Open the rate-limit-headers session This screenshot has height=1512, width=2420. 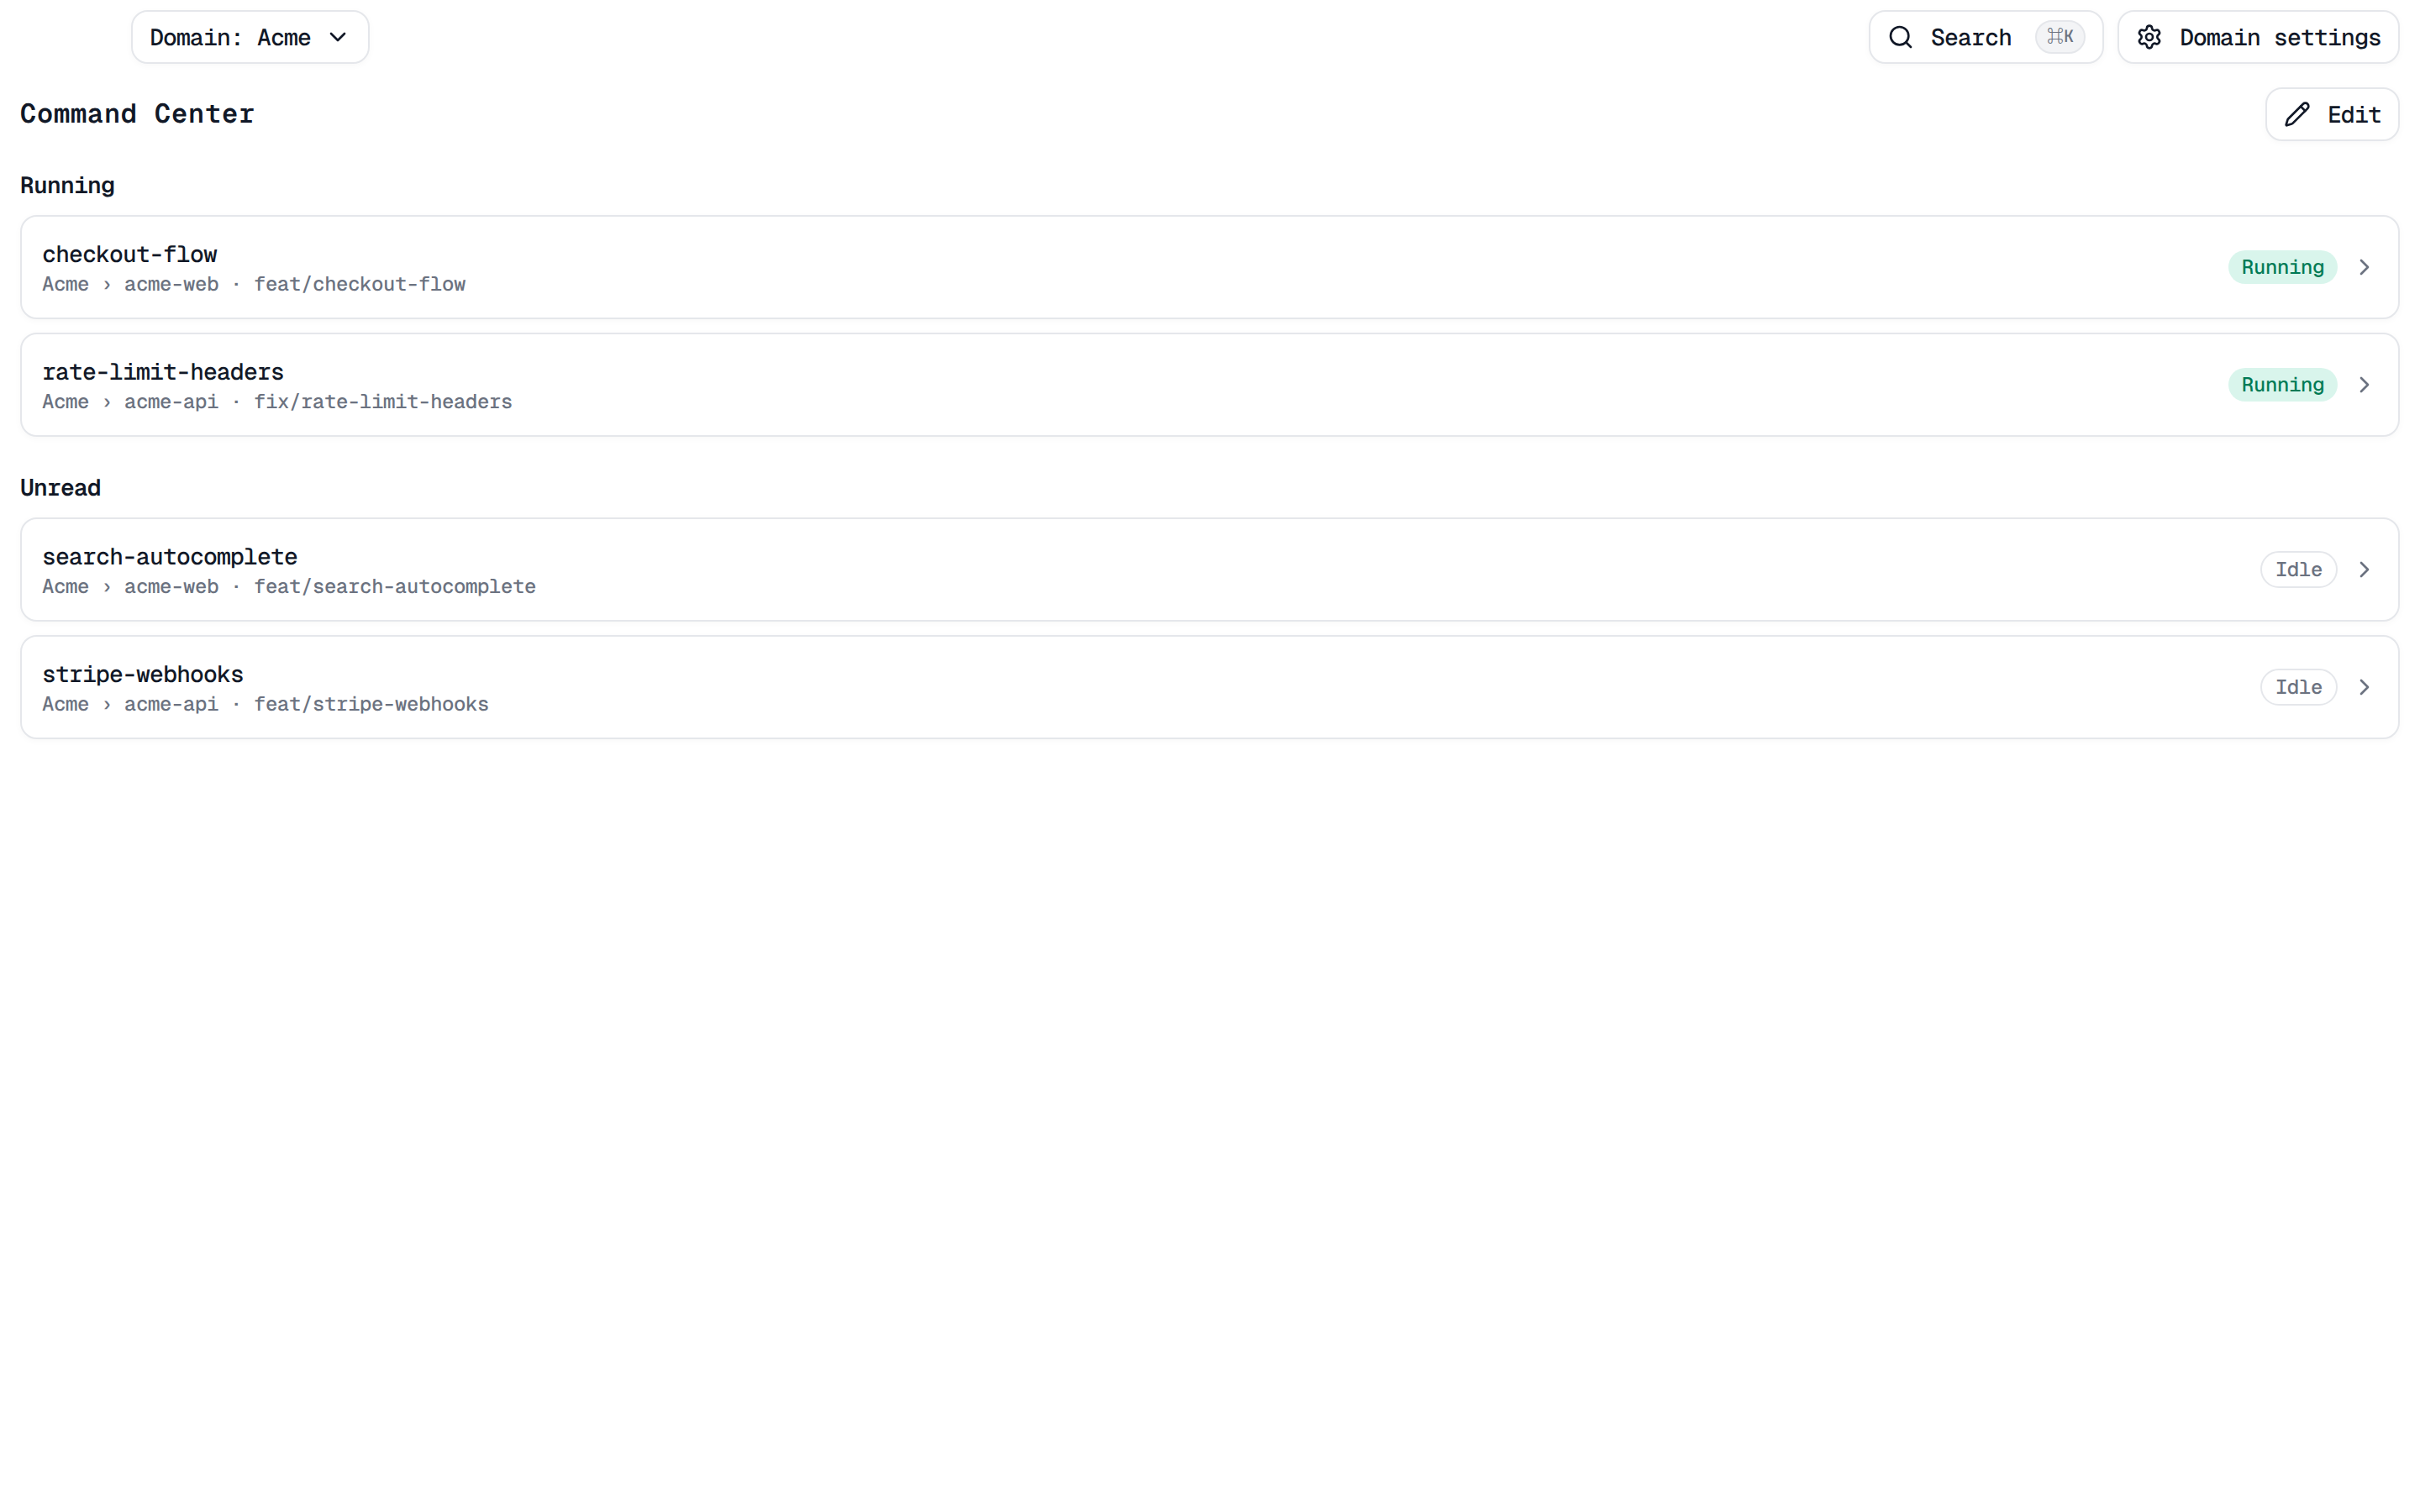click(1210, 385)
